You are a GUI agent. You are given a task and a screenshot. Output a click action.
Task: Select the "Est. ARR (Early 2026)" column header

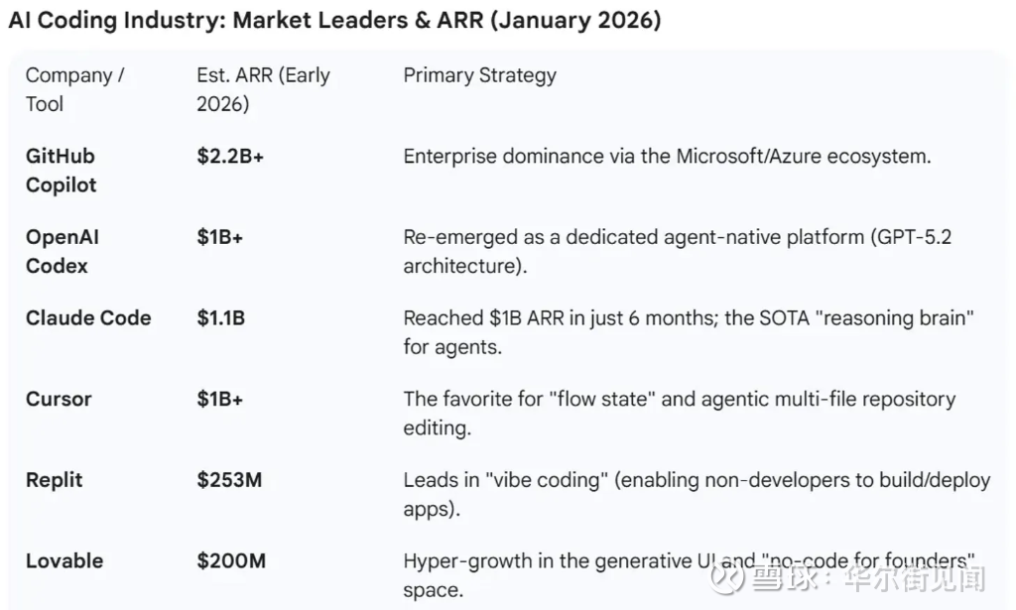[x=263, y=89]
